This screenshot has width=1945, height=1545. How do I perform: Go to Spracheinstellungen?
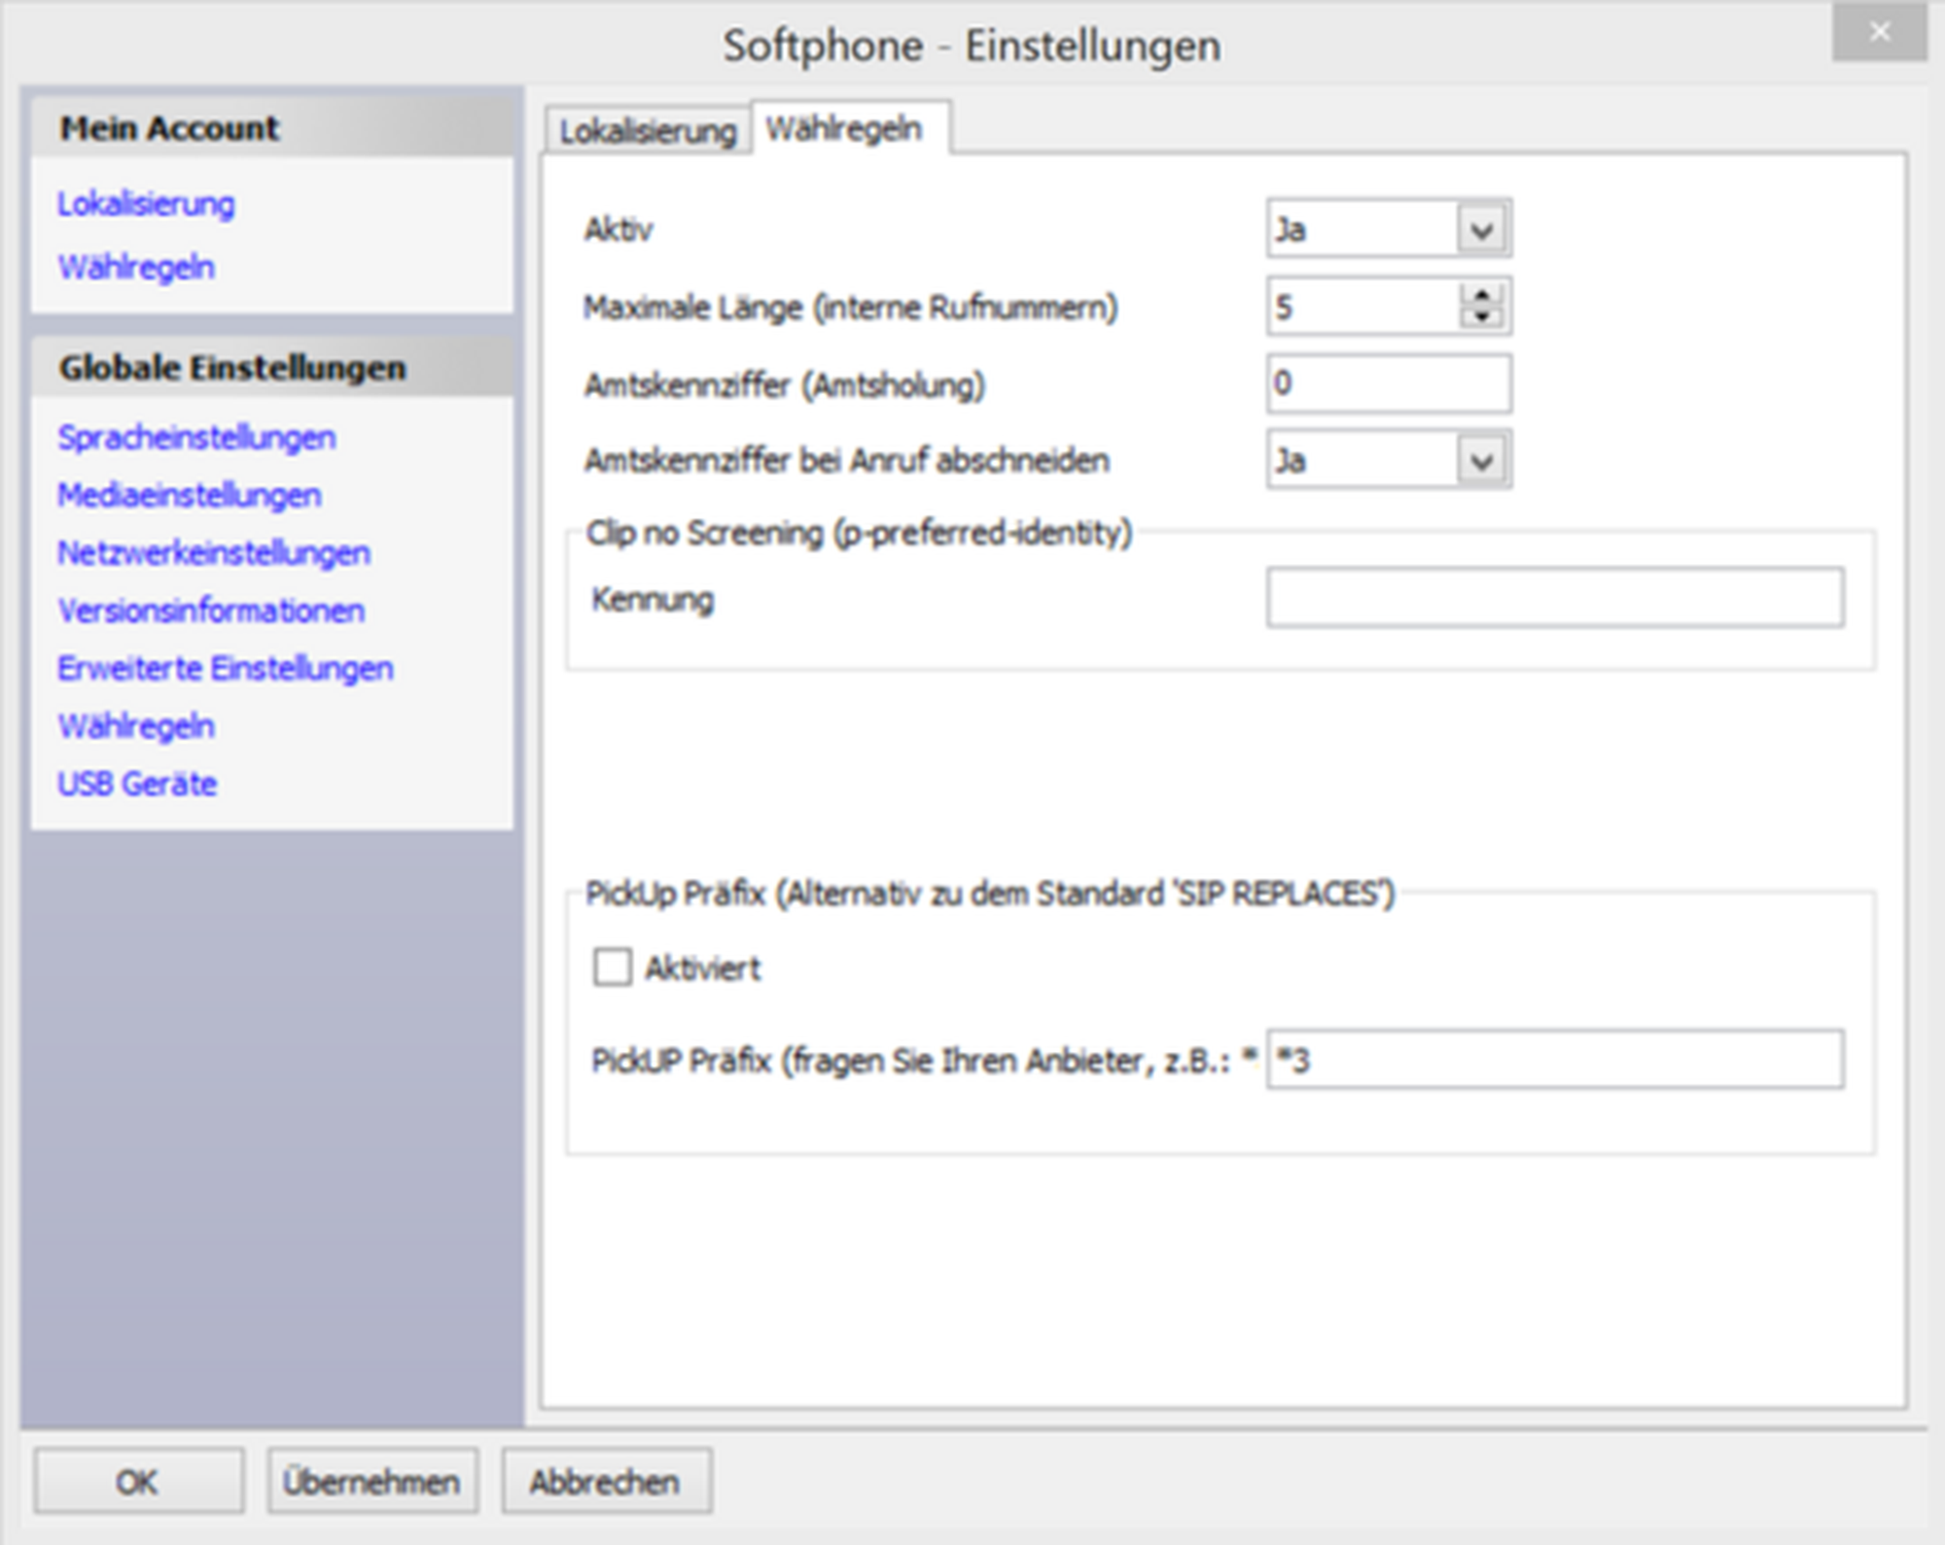(x=196, y=438)
